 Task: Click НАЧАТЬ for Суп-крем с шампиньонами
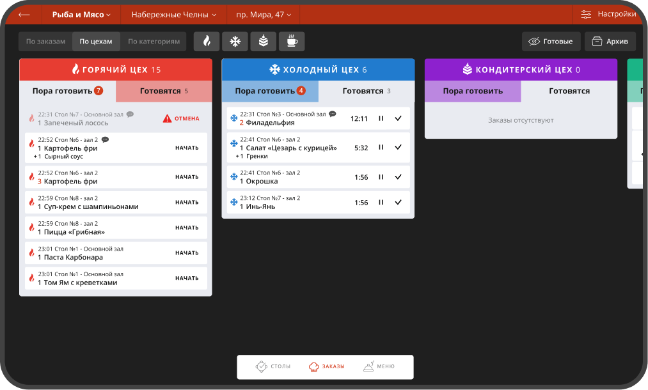pos(187,203)
